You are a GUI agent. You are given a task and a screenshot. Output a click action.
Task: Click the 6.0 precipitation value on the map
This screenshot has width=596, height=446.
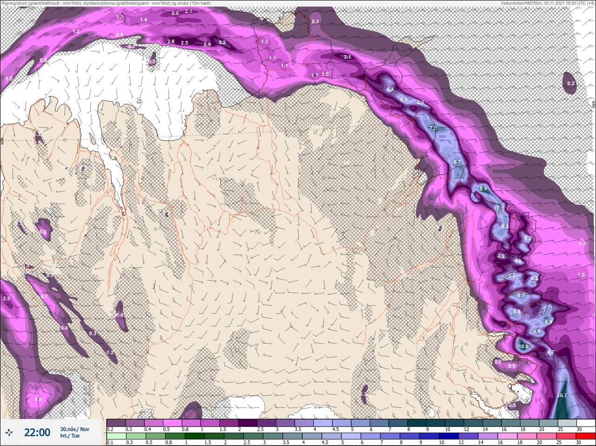point(516,311)
